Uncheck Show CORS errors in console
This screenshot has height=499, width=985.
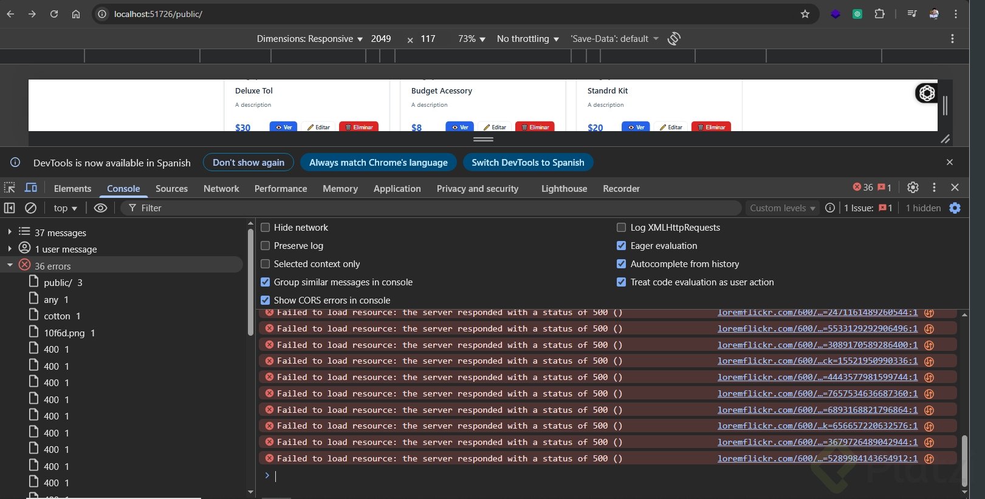coord(266,300)
